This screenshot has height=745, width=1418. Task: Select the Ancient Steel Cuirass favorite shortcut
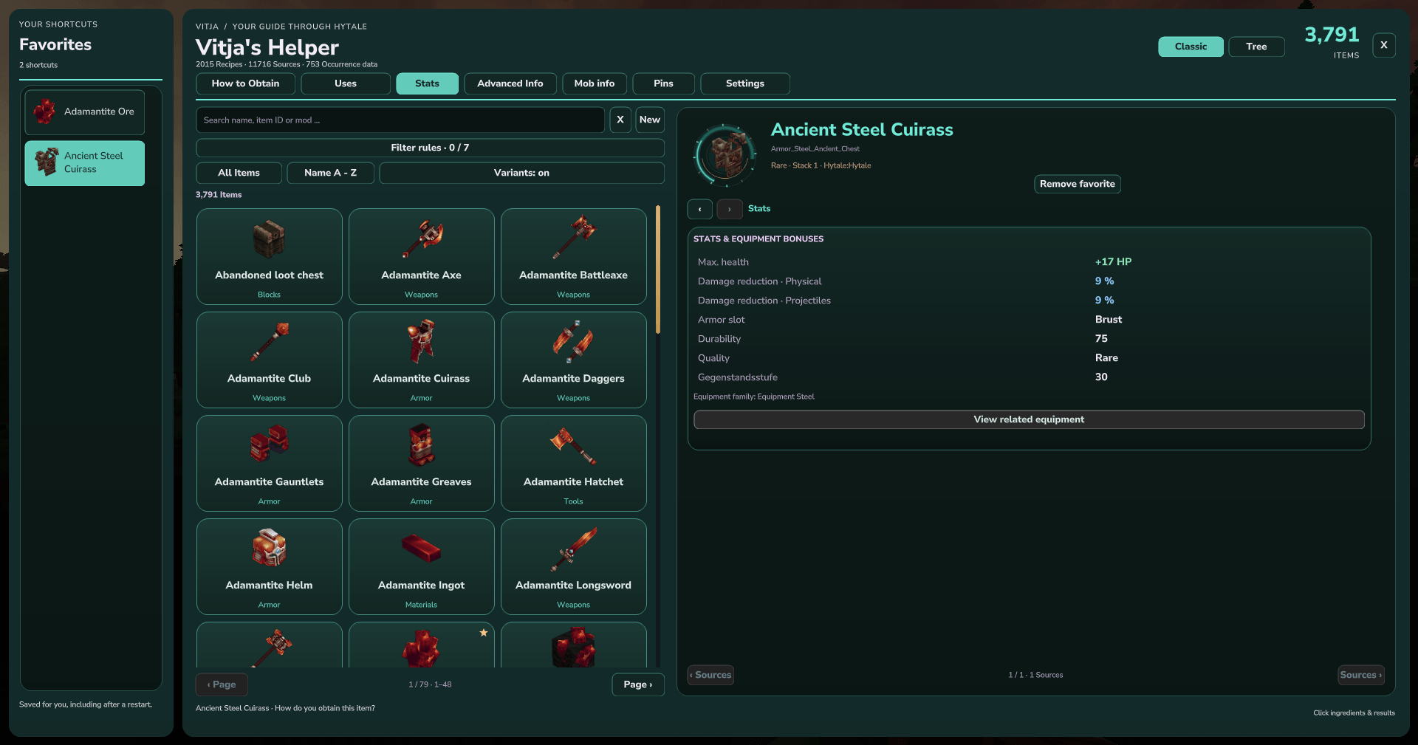pyautogui.click(x=85, y=163)
